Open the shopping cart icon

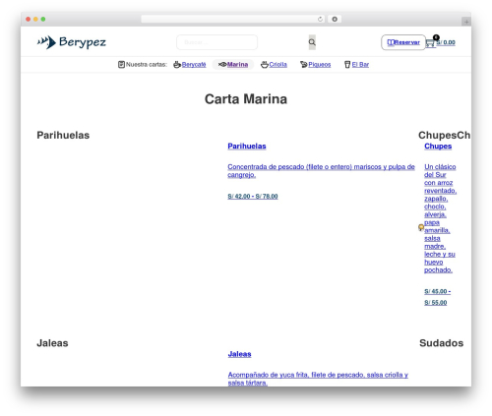[430, 43]
